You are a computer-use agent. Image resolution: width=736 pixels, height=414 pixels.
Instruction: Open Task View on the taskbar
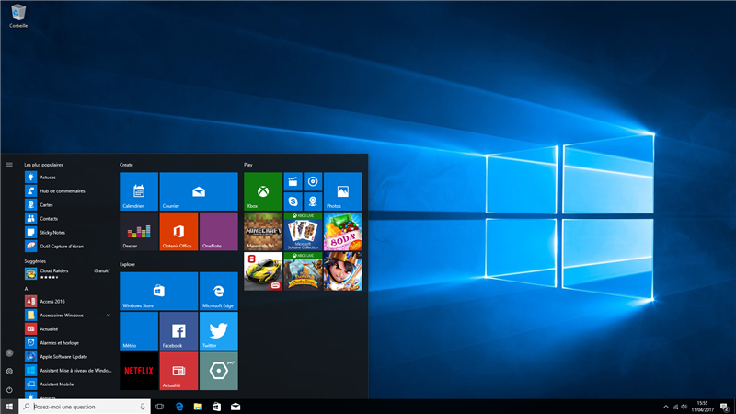coord(159,407)
